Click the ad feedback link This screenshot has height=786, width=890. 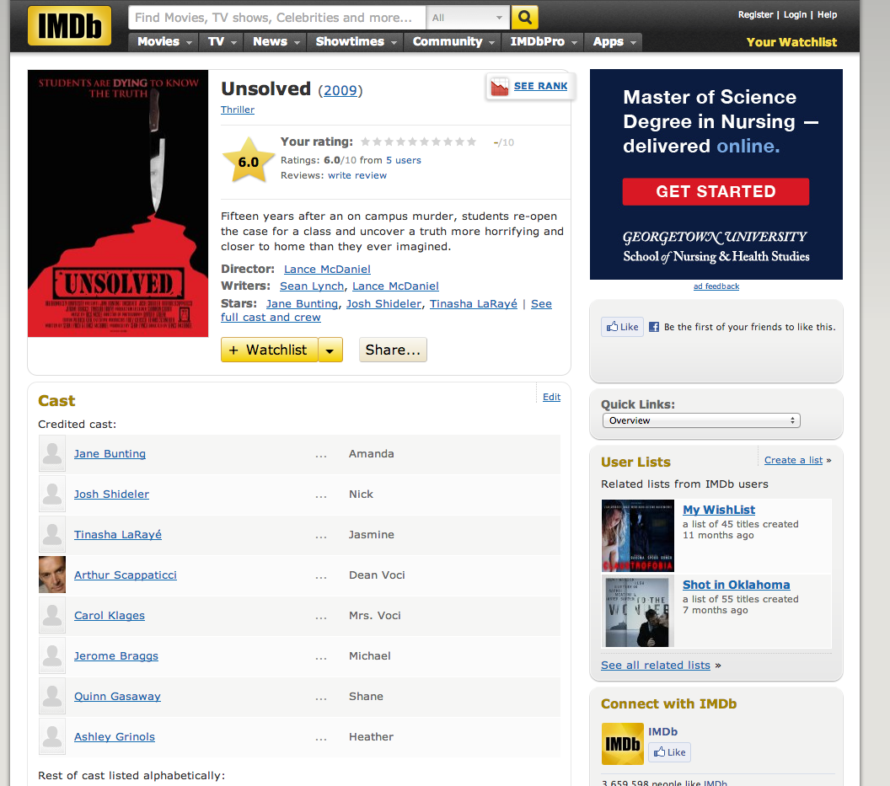click(x=716, y=286)
